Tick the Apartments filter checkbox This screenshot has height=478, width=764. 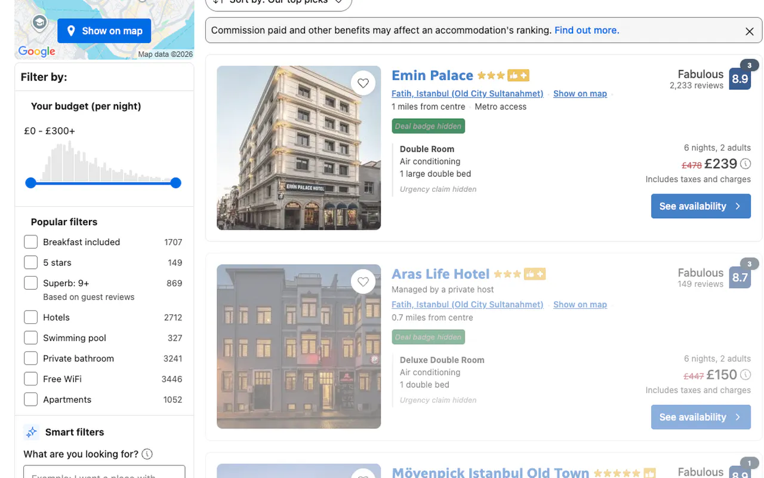pos(30,400)
